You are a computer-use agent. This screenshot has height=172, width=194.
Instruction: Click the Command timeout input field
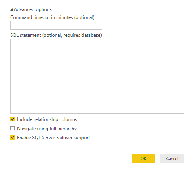click(56, 25)
